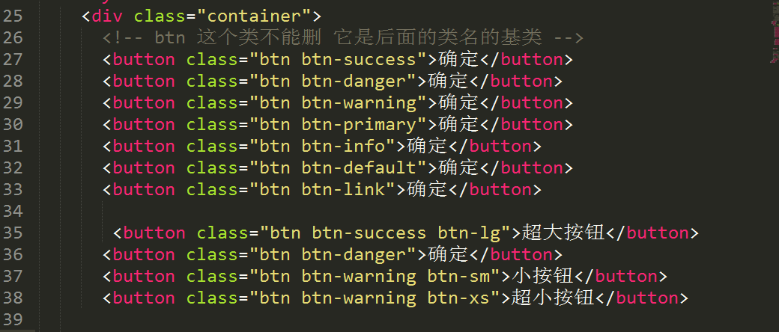Click the btn-xs class on line 38
Image resolution: width=779 pixels, height=332 pixels.
coord(458,298)
